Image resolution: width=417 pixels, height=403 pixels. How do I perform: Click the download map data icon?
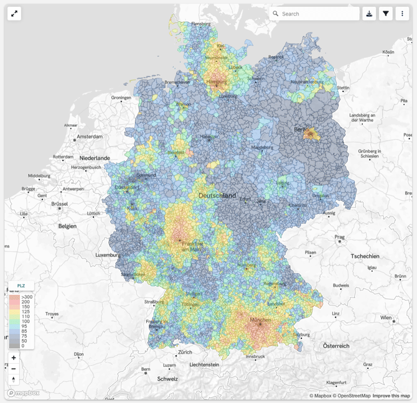(369, 14)
